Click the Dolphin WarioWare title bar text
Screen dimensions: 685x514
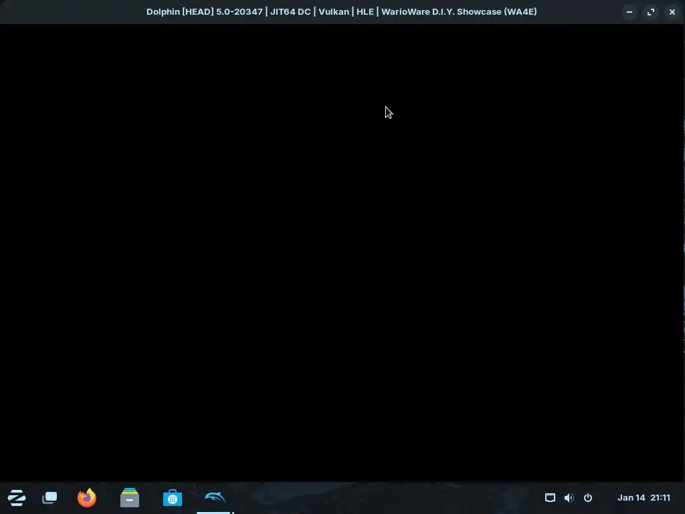pyautogui.click(x=342, y=12)
